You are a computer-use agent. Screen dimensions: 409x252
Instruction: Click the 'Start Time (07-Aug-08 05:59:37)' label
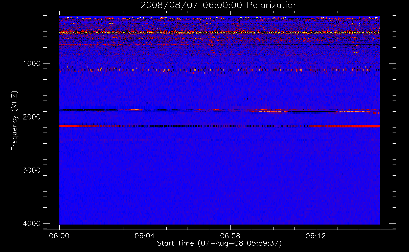coord(219,243)
